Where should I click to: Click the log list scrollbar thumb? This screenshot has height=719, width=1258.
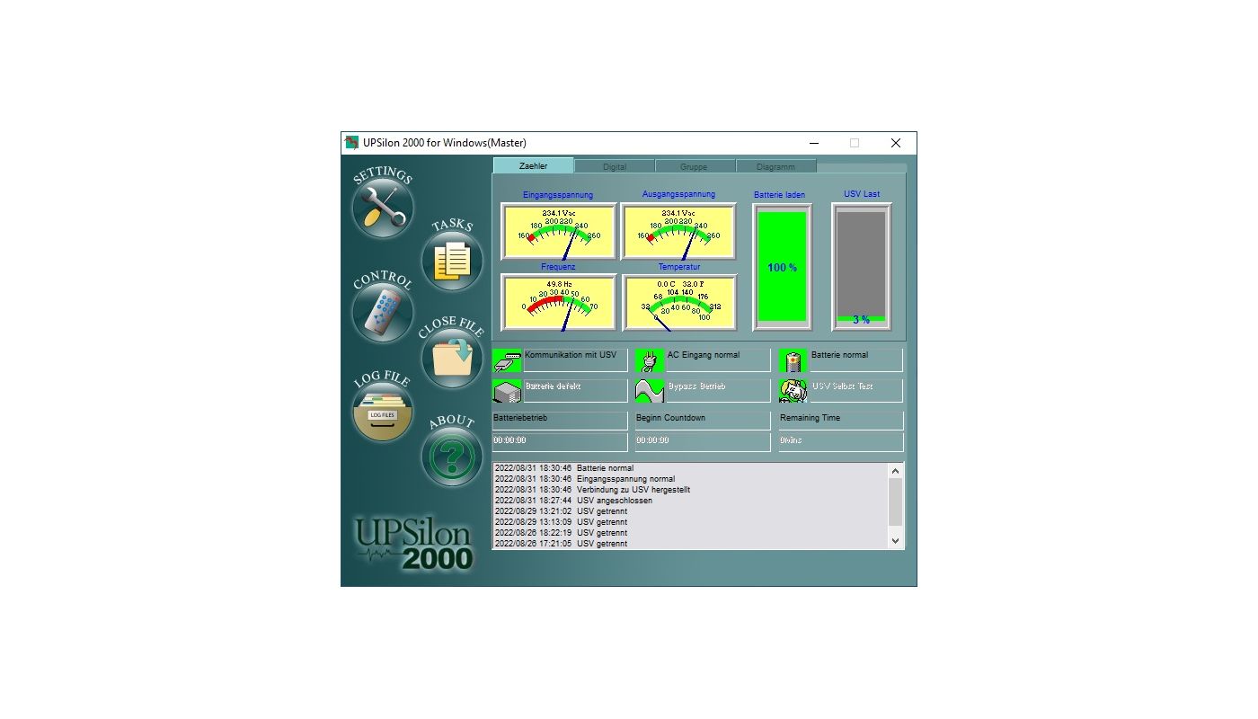click(895, 502)
